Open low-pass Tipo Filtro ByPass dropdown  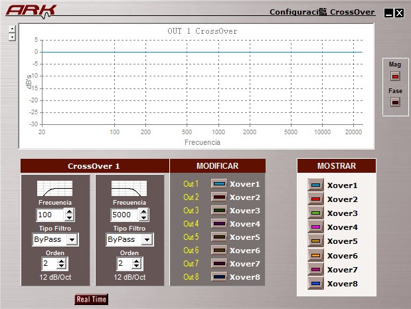147,239
